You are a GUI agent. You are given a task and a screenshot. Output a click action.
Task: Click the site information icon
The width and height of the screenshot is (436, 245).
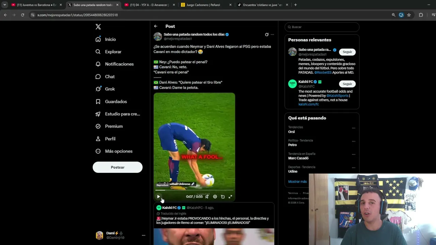[33, 15]
